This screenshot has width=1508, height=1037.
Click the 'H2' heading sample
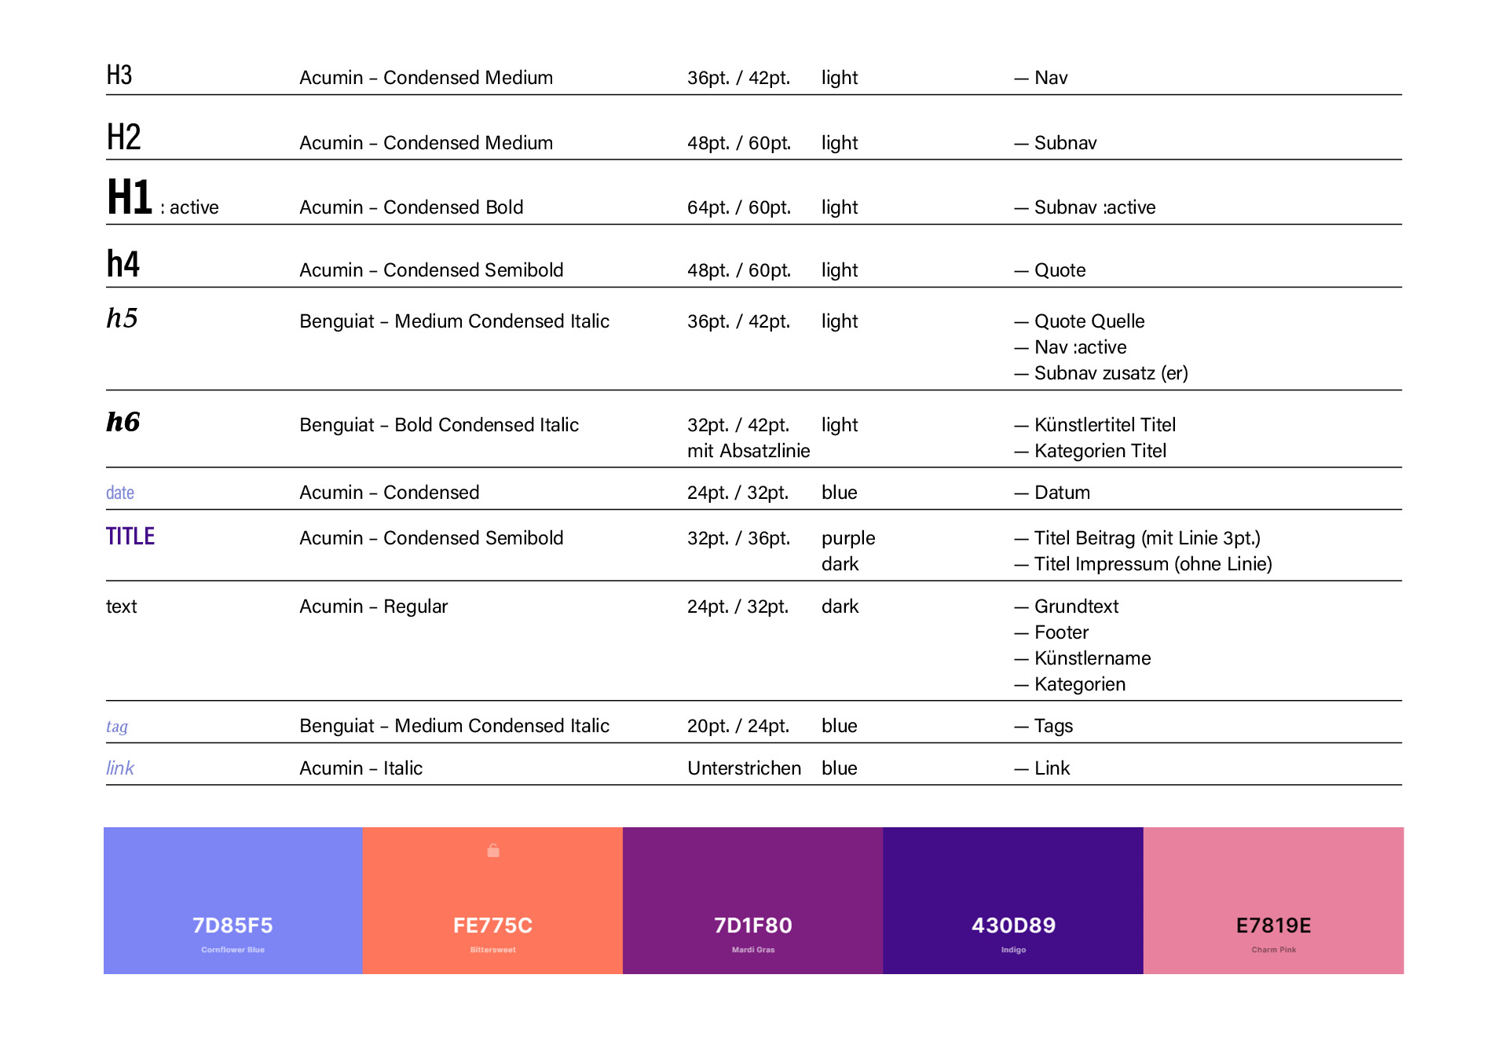click(124, 137)
